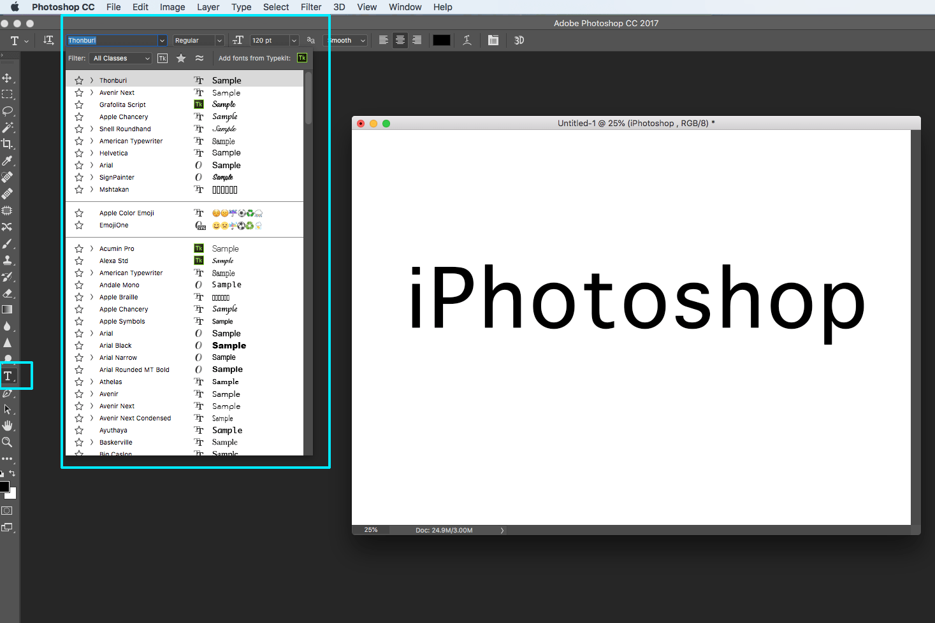This screenshot has width=935, height=623.
Task: Toggle the Typekit fonts filter
Action: 163,58
